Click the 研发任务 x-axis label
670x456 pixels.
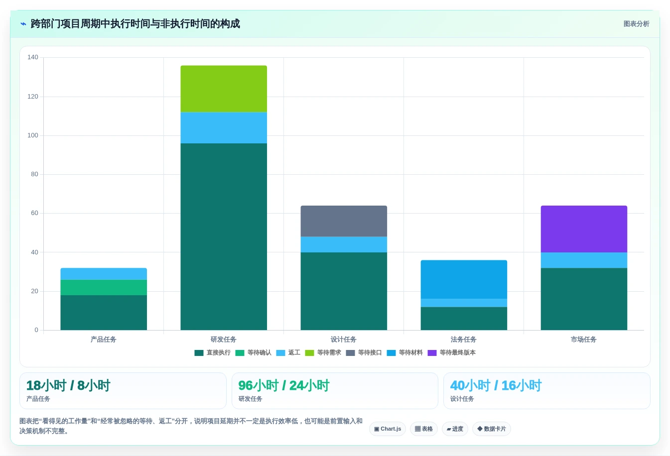(x=224, y=340)
